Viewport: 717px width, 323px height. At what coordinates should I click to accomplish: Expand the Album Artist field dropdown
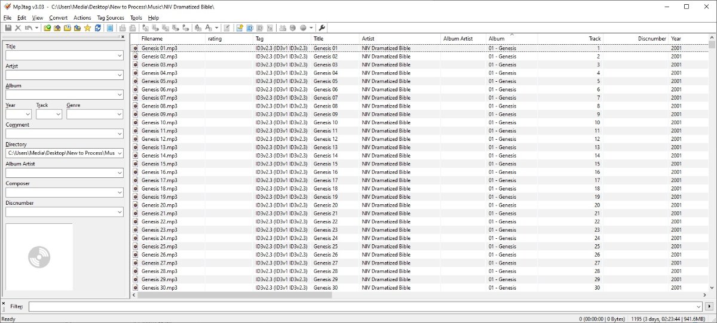coord(119,173)
